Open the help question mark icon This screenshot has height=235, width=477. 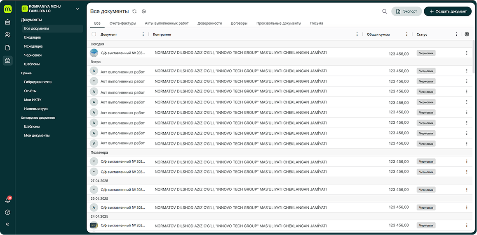click(x=7, y=212)
